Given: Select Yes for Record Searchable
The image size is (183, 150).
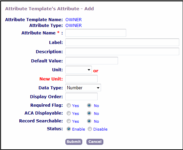Looking at the screenshot, I should coord(69,121).
